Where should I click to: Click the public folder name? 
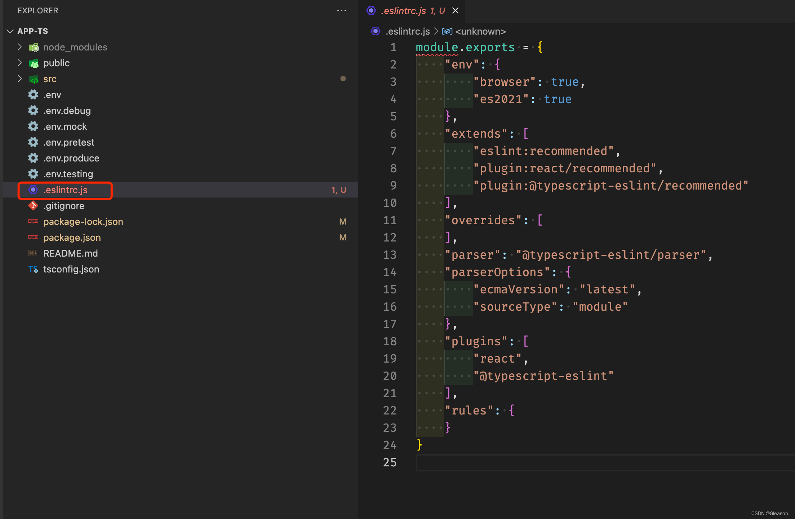(57, 63)
